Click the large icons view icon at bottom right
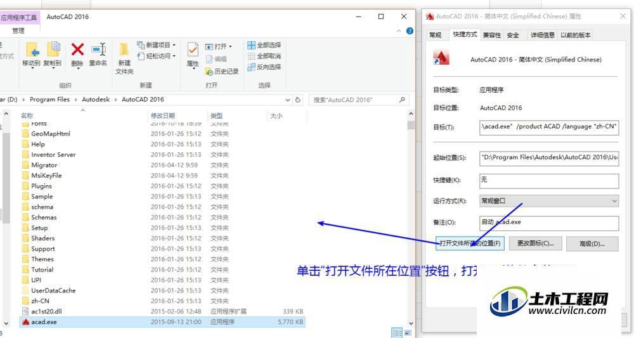The width and height of the screenshot is (634, 338). coord(408,333)
